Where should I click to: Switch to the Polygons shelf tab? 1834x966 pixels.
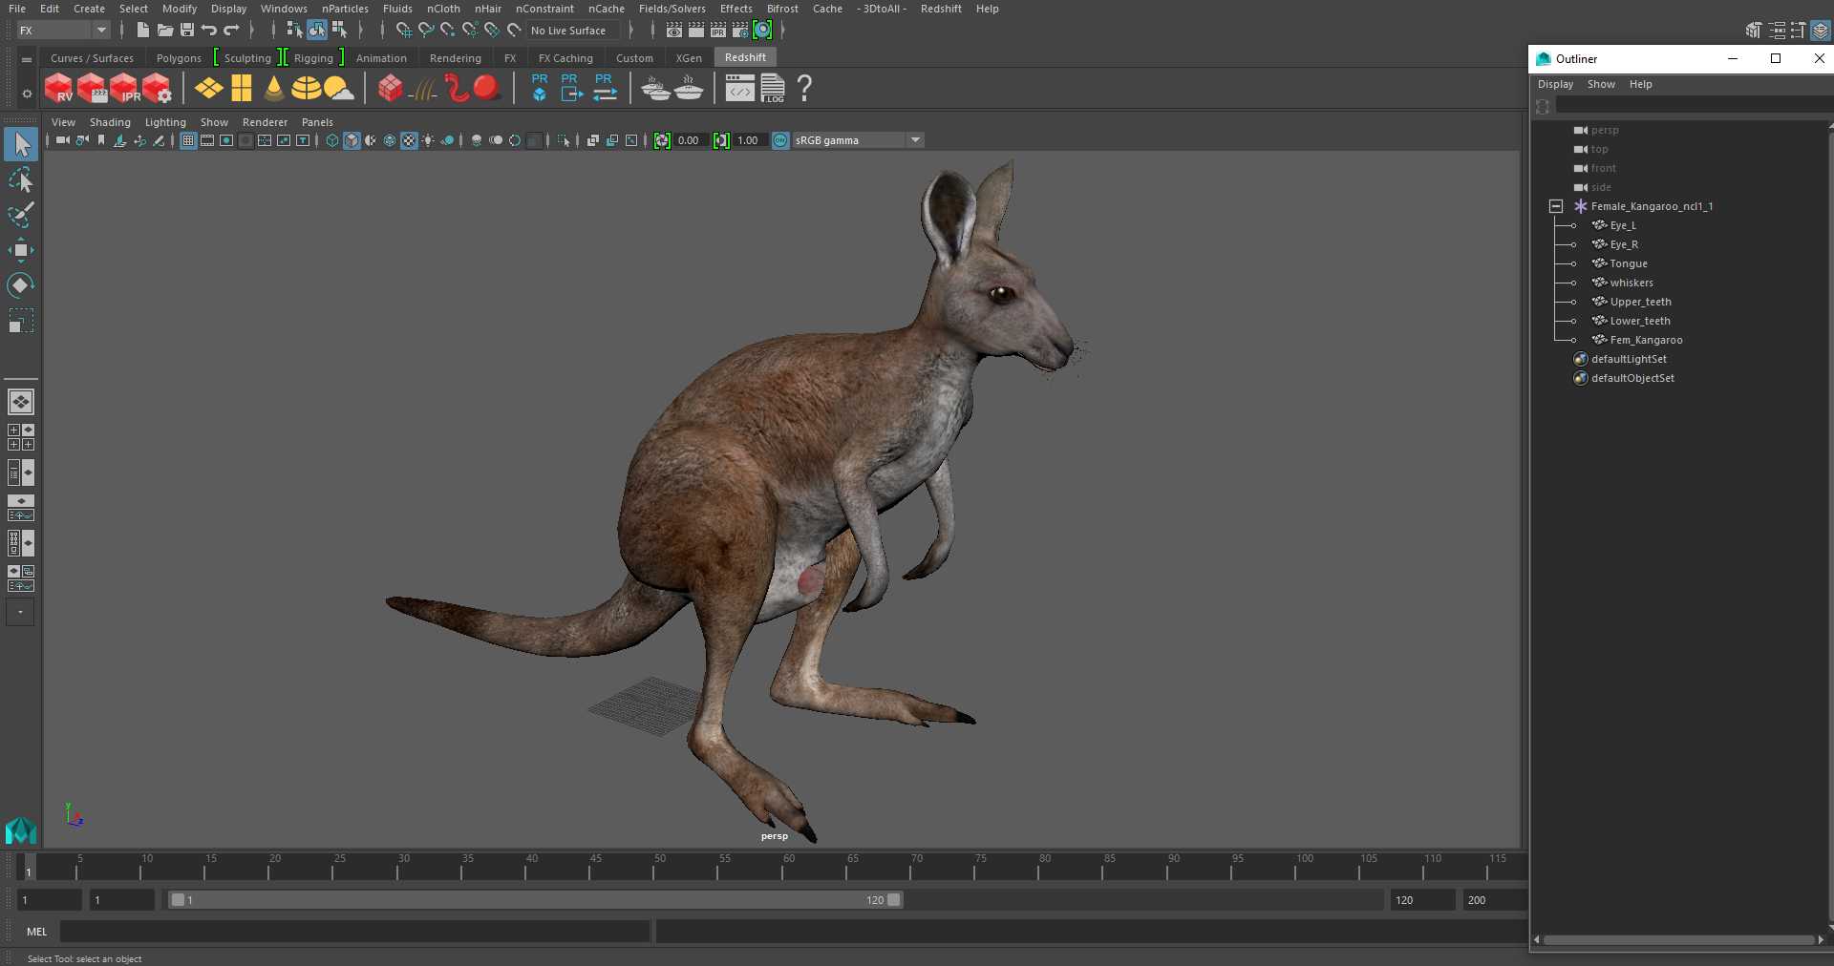coord(179,58)
